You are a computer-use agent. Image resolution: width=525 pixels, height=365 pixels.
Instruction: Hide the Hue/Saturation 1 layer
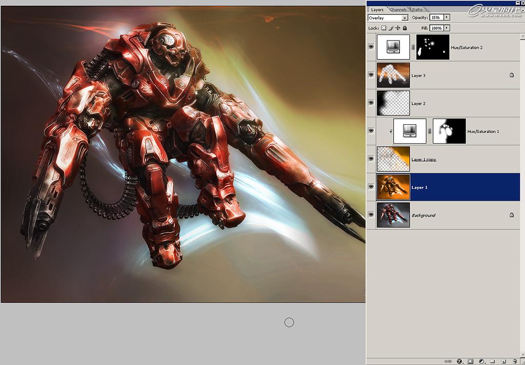[x=371, y=131]
